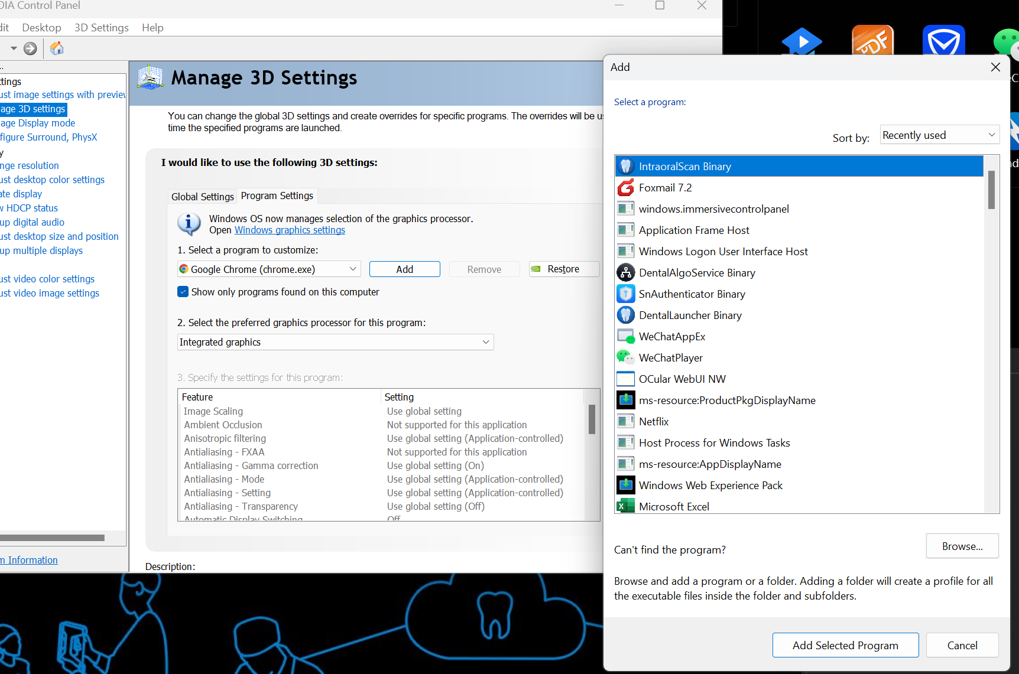This screenshot has height=674, width=1019.
Task: Open the Sort by Recently used dropdown
Action: [940, 135]
